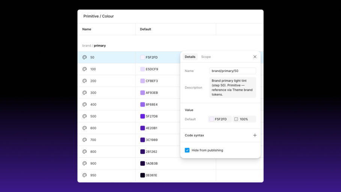Click the palette icon in row 500
This screenshot has width=341, height=192.
[84, 116]
